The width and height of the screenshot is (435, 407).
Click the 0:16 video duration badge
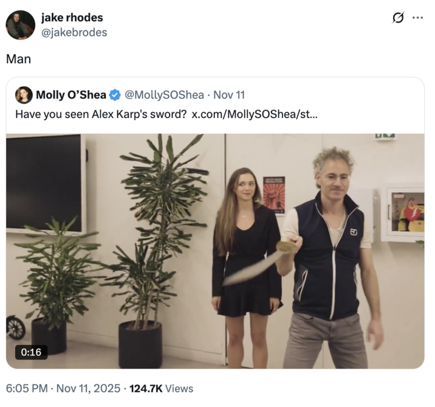pos(32,352)
